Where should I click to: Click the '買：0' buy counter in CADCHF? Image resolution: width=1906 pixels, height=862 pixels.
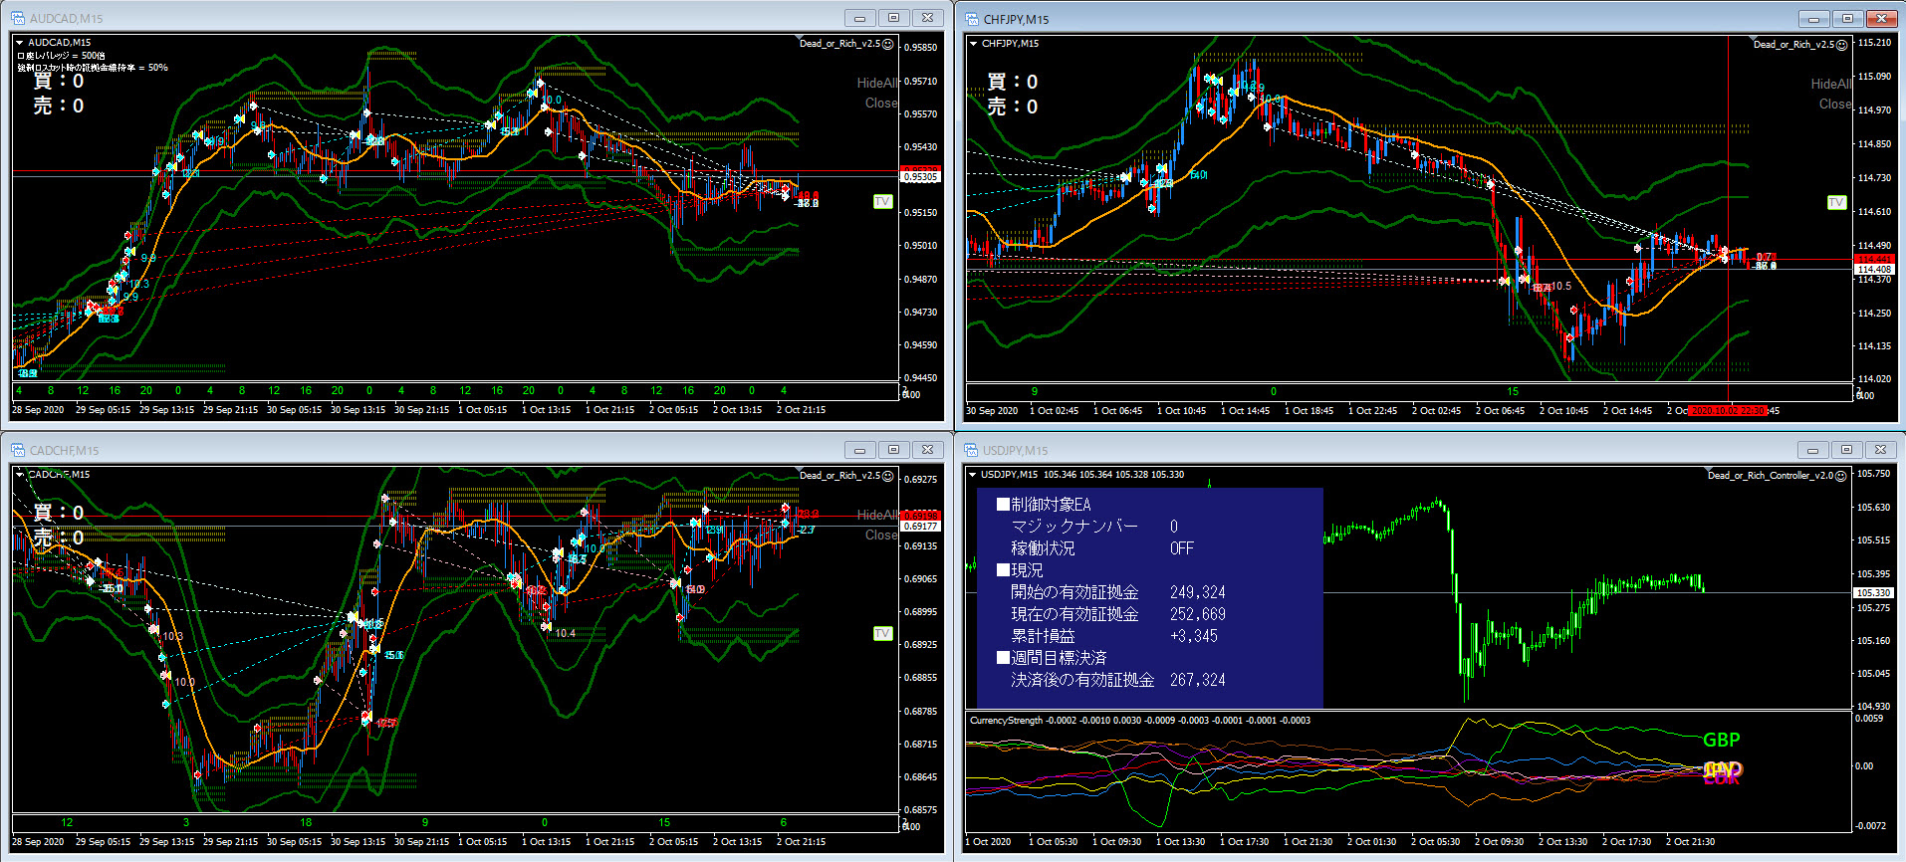coord(59,513)
